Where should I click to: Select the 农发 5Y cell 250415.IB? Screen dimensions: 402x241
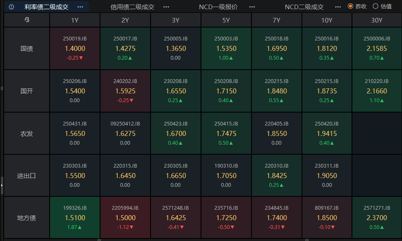click(226, 133)
